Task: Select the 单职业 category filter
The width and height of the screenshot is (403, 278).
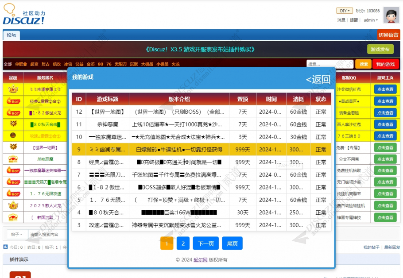Action: (x=21, y=64)
